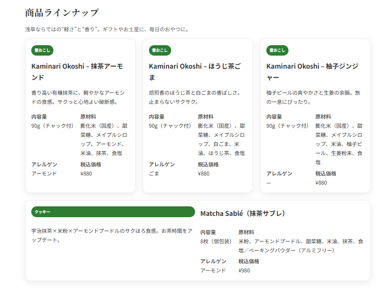Viewport: 391px width, 288px height.
Task: Click the subtitle text beginning 浅草ならではの
Action: pyautogui.click(x=107, y=30)
